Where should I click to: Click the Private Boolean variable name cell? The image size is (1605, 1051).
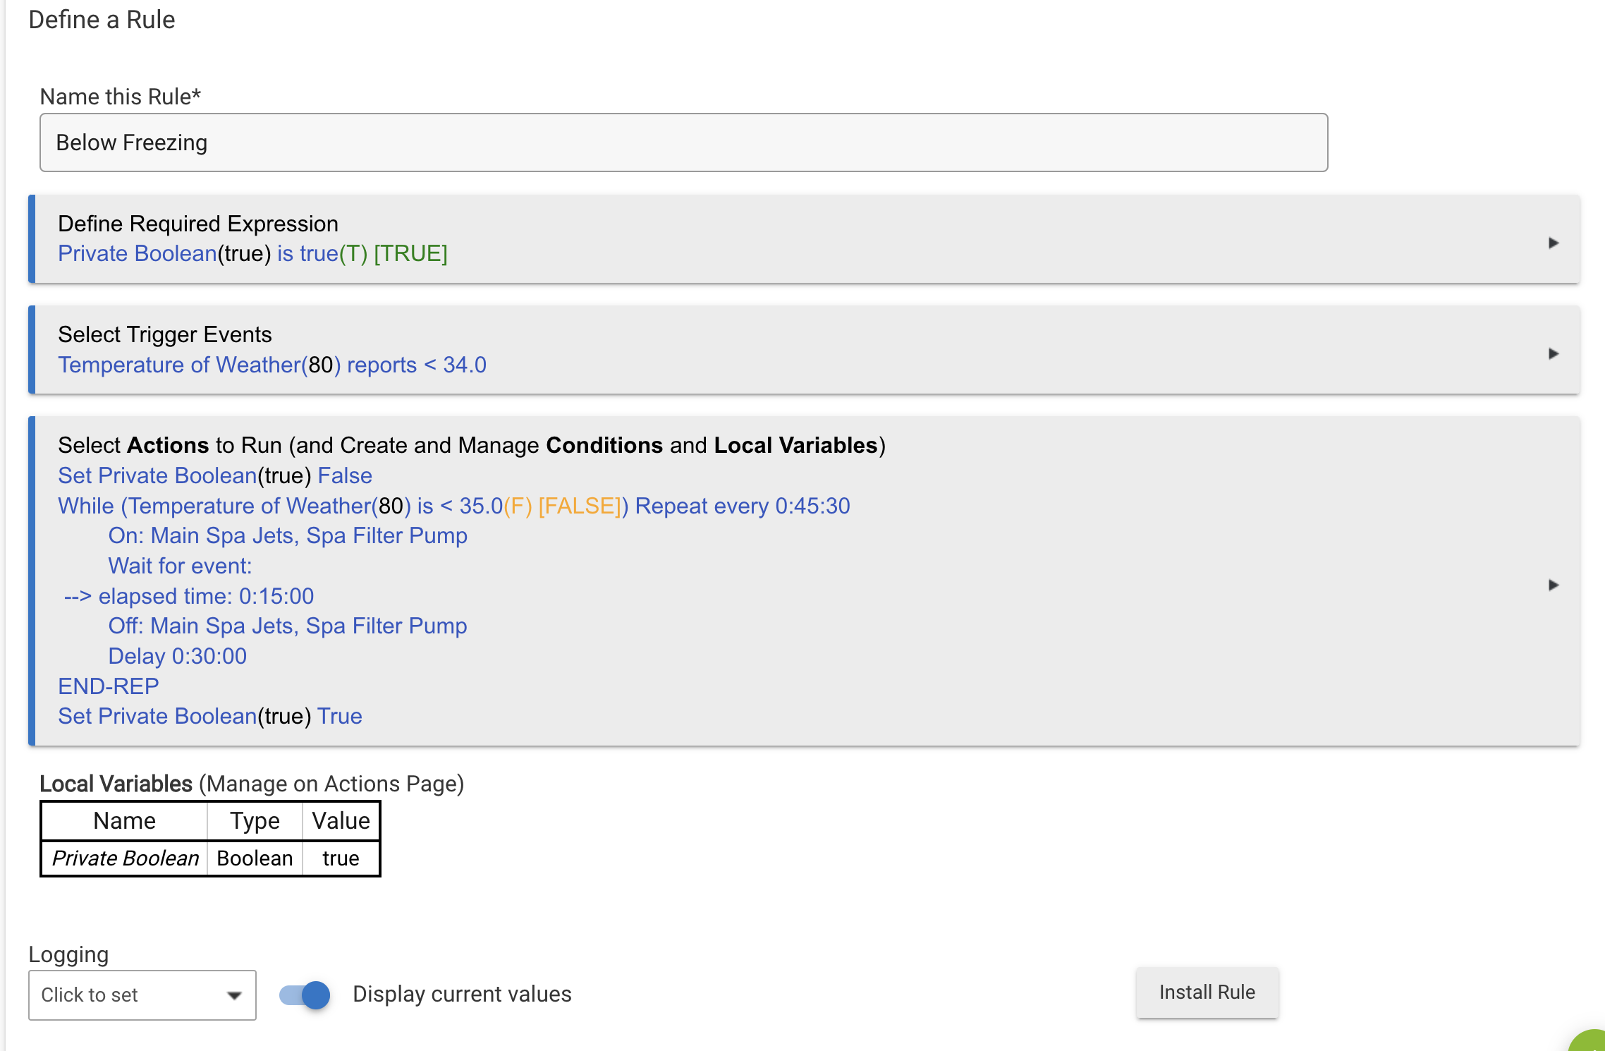tap(126, 858)
